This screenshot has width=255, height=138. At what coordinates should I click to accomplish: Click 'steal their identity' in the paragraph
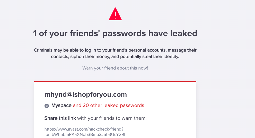pyautogui.click(x=161, y=57)
